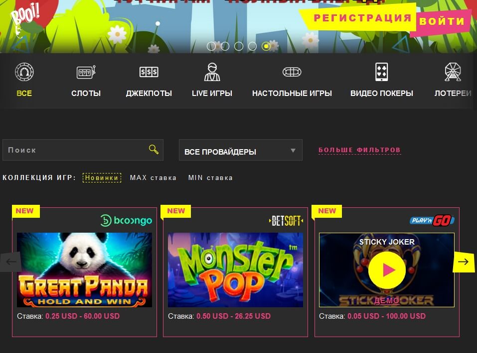The image size is (477, 353).
Task: Select the ВИДЕО ПОКЕРЫ category icon
Action: [381, 72]
